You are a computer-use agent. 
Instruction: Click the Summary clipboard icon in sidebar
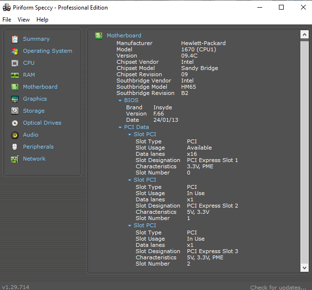(x=14, y=39)
